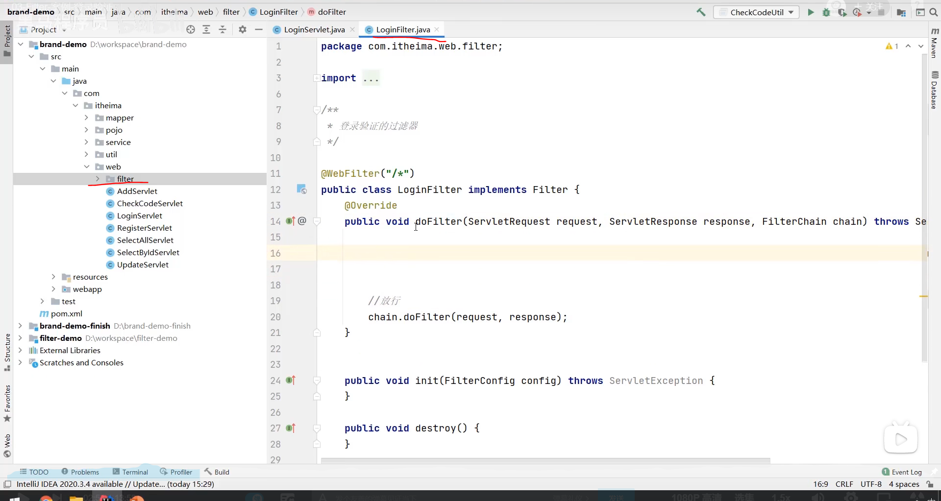Click the editor horizontal scrollbar

coord(545,461)
